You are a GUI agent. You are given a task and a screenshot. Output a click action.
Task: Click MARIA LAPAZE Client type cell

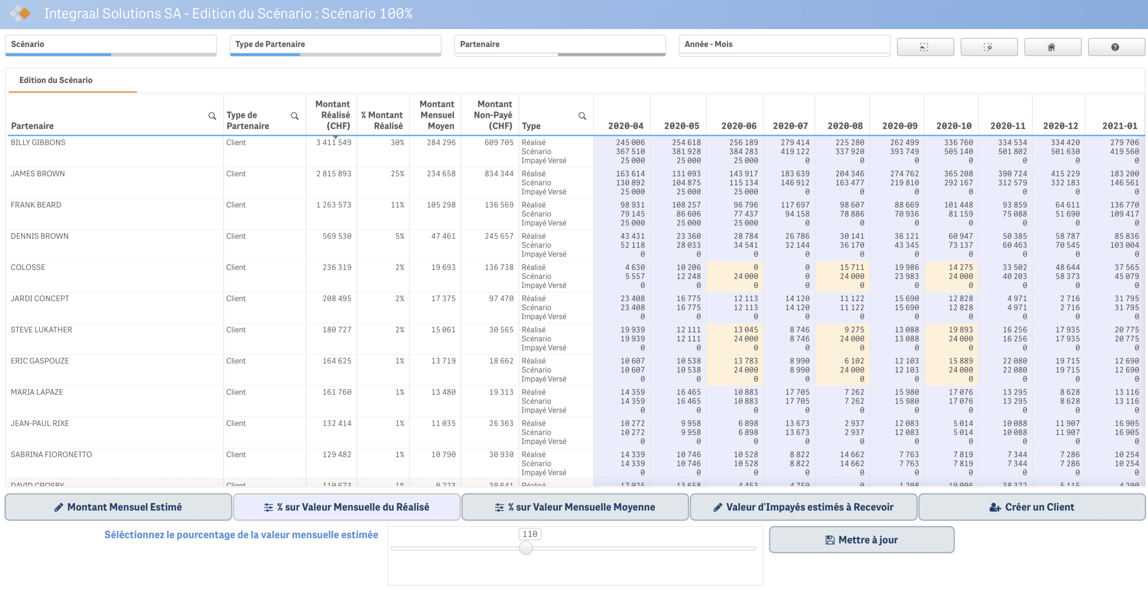click(236, 392)
